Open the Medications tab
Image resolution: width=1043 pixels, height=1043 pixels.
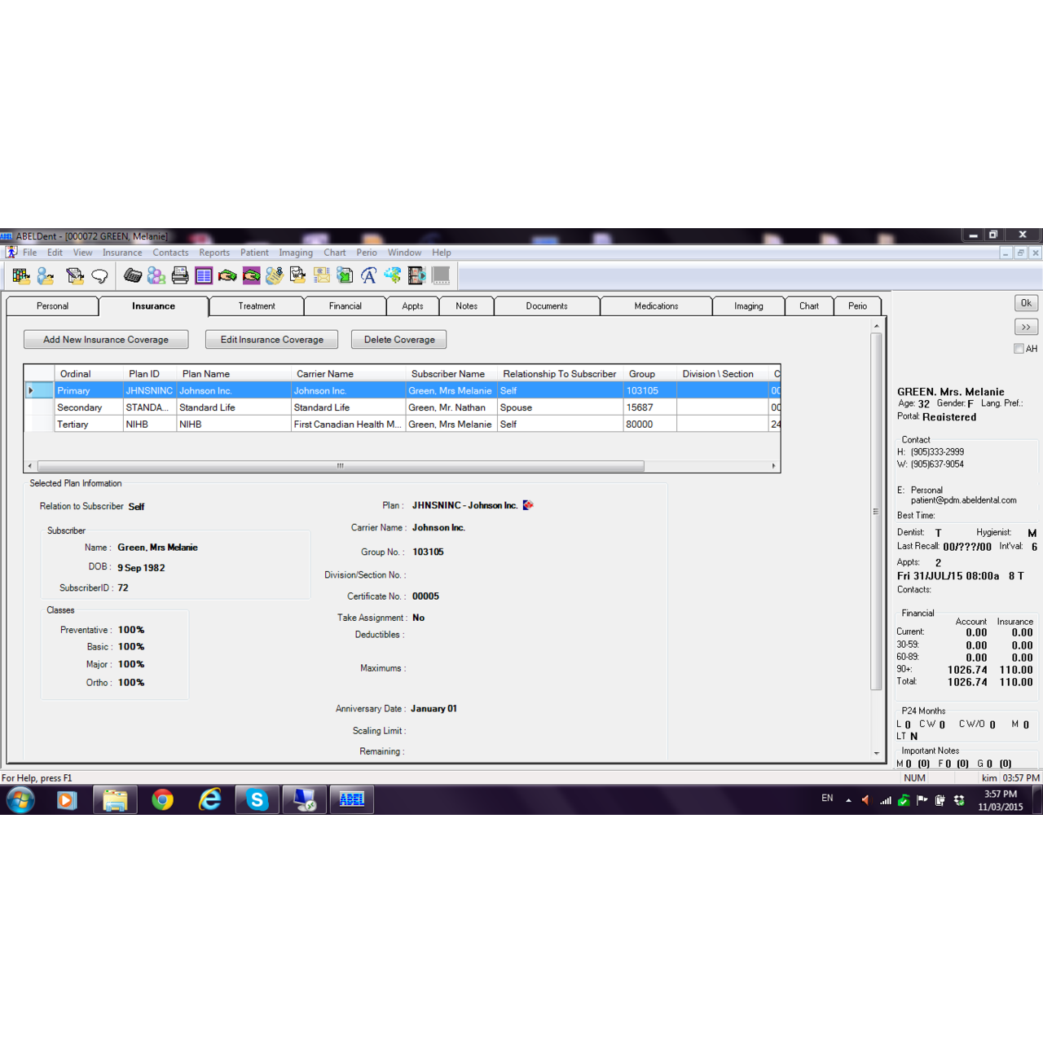coord(656,306)
